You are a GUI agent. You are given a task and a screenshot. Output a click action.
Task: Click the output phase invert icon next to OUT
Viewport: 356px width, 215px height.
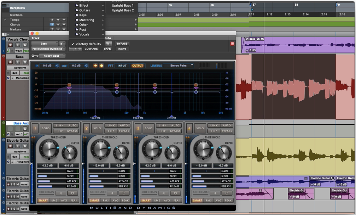86,66
